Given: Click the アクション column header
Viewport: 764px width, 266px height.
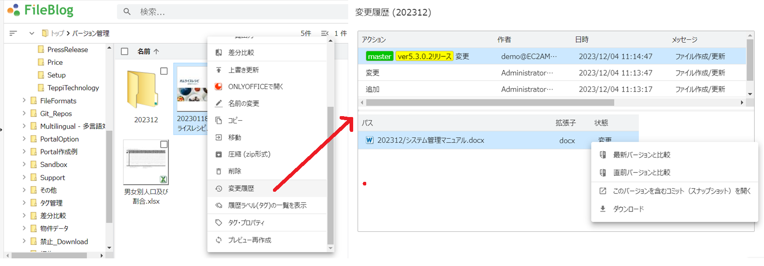Looking at the screenshot, I should click(374, 40).
